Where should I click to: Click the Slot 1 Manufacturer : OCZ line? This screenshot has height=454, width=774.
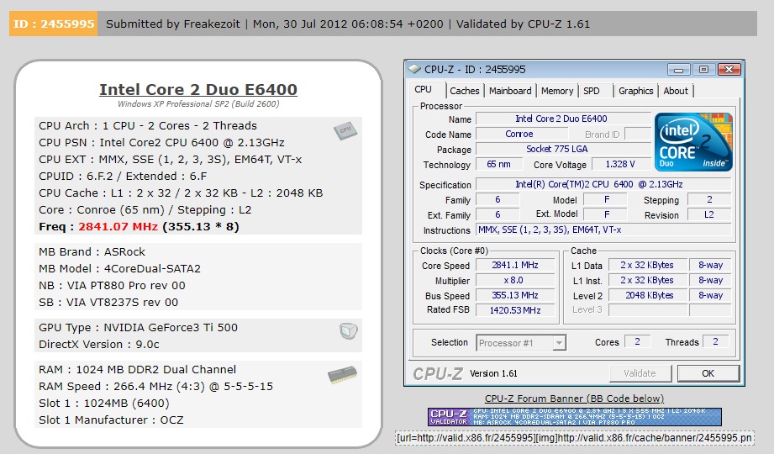111,420
